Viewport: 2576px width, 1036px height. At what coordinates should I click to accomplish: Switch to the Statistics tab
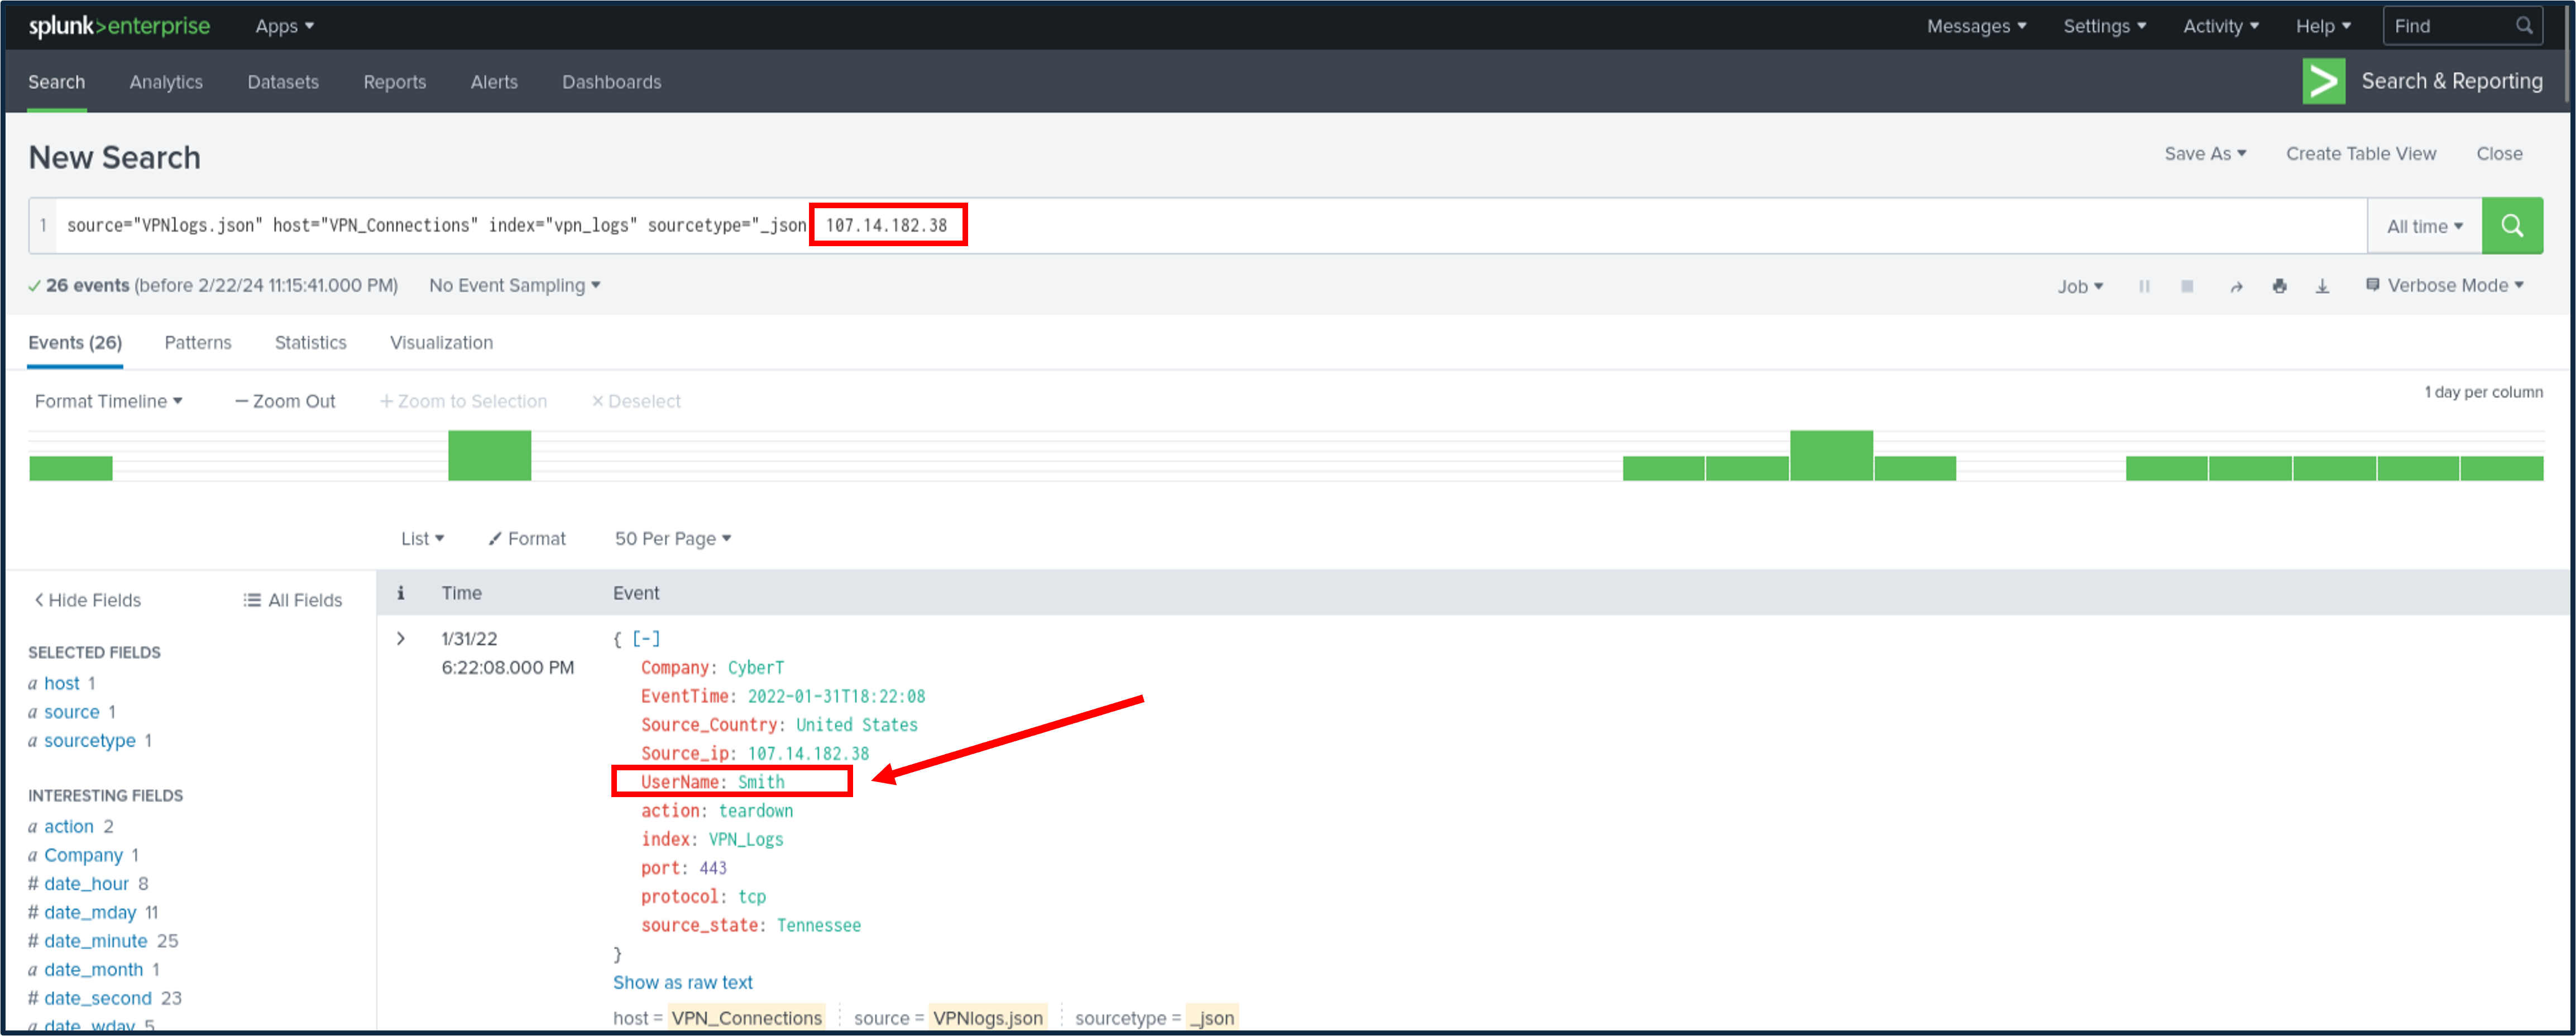click(x=310, y=343)
